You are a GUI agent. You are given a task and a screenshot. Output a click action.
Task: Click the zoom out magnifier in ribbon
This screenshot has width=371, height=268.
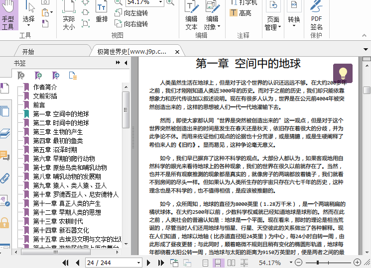coord(119,2)
